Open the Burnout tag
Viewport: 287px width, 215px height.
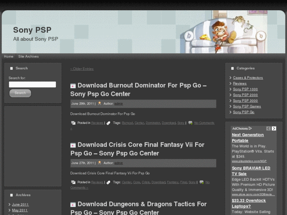[x=128, y=123]
